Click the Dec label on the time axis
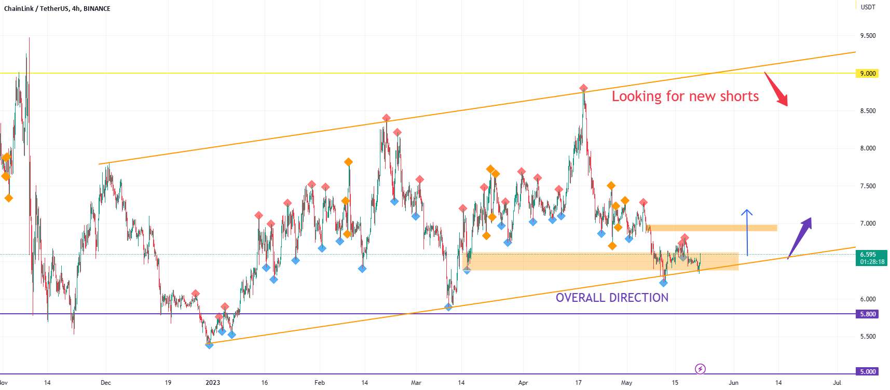 click(x=105, y=383)
